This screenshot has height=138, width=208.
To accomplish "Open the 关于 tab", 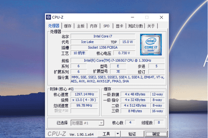I will tap(151, 26).
